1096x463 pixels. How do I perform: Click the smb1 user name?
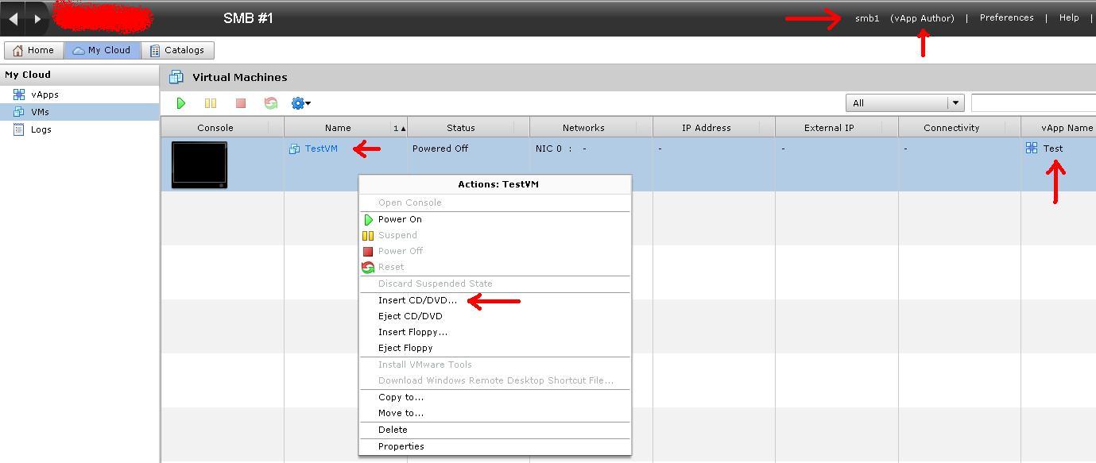pyautogui.click(x=867, y=18)
